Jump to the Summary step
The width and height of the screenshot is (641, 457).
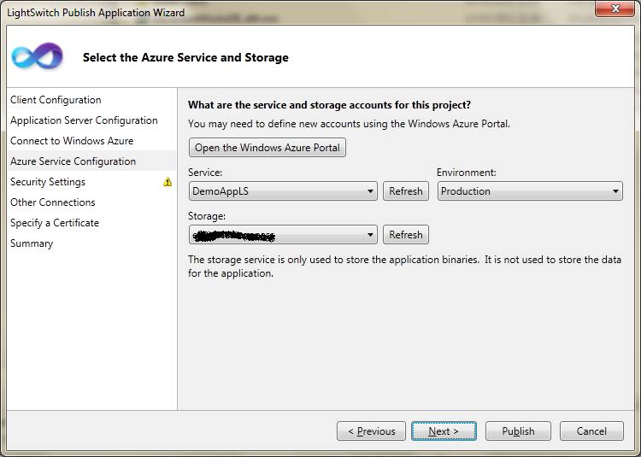coord(32,243)
